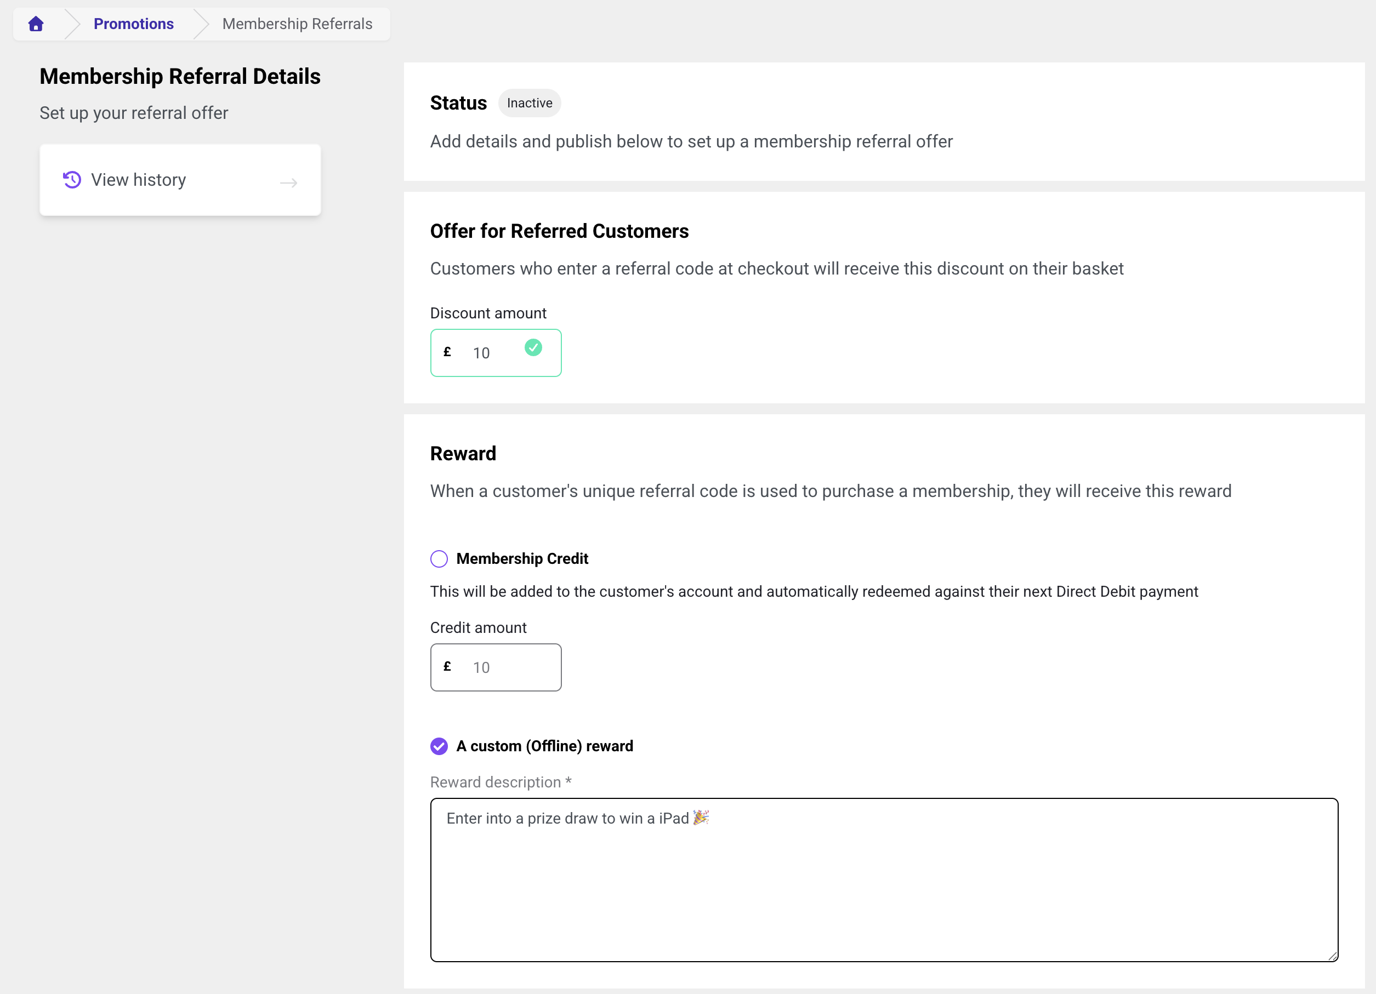Image resolution: width=1376 pixels, height=994 pixels.
Task: Click green checkmark in Discount amount field
Action: click(x=533, y=347)
